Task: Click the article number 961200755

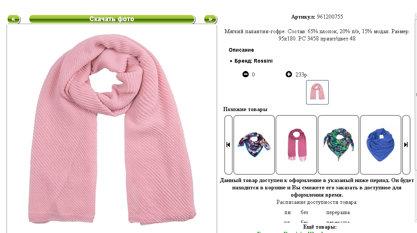Action: click(x=330, y=17)
